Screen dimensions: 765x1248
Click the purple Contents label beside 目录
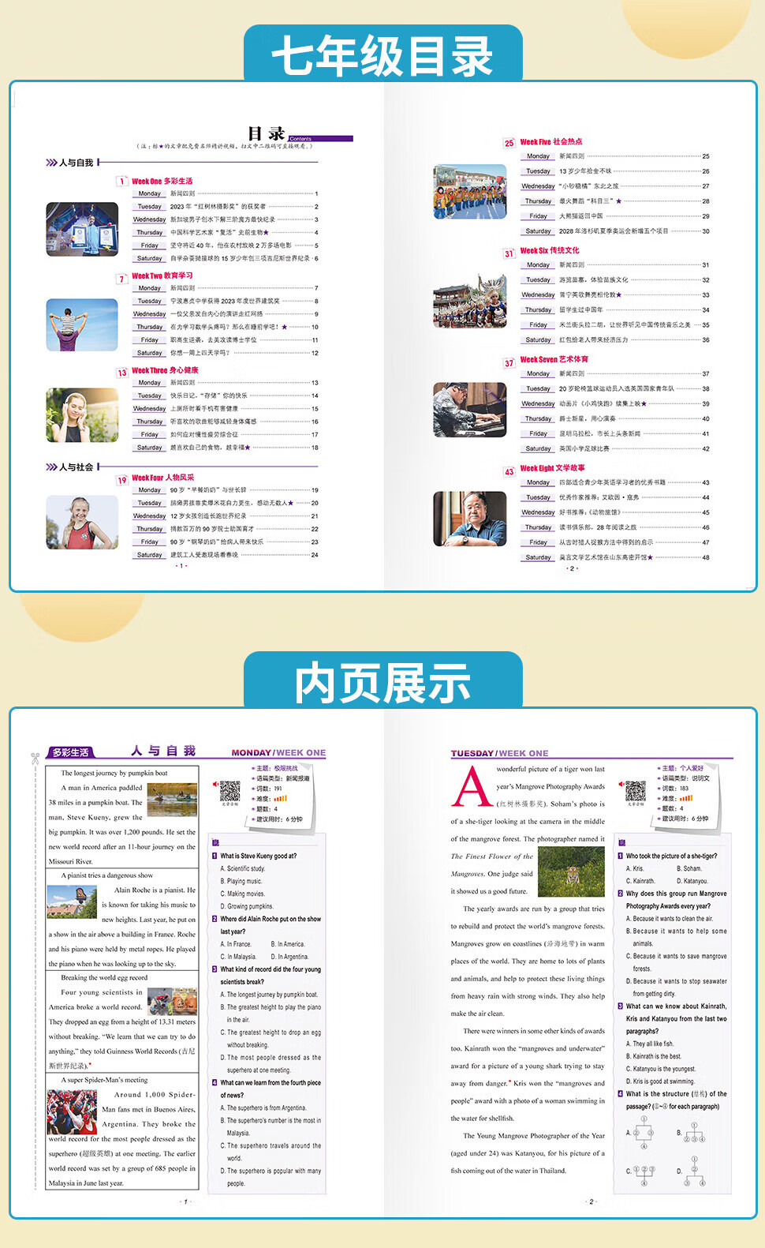[x=320, y=138]
